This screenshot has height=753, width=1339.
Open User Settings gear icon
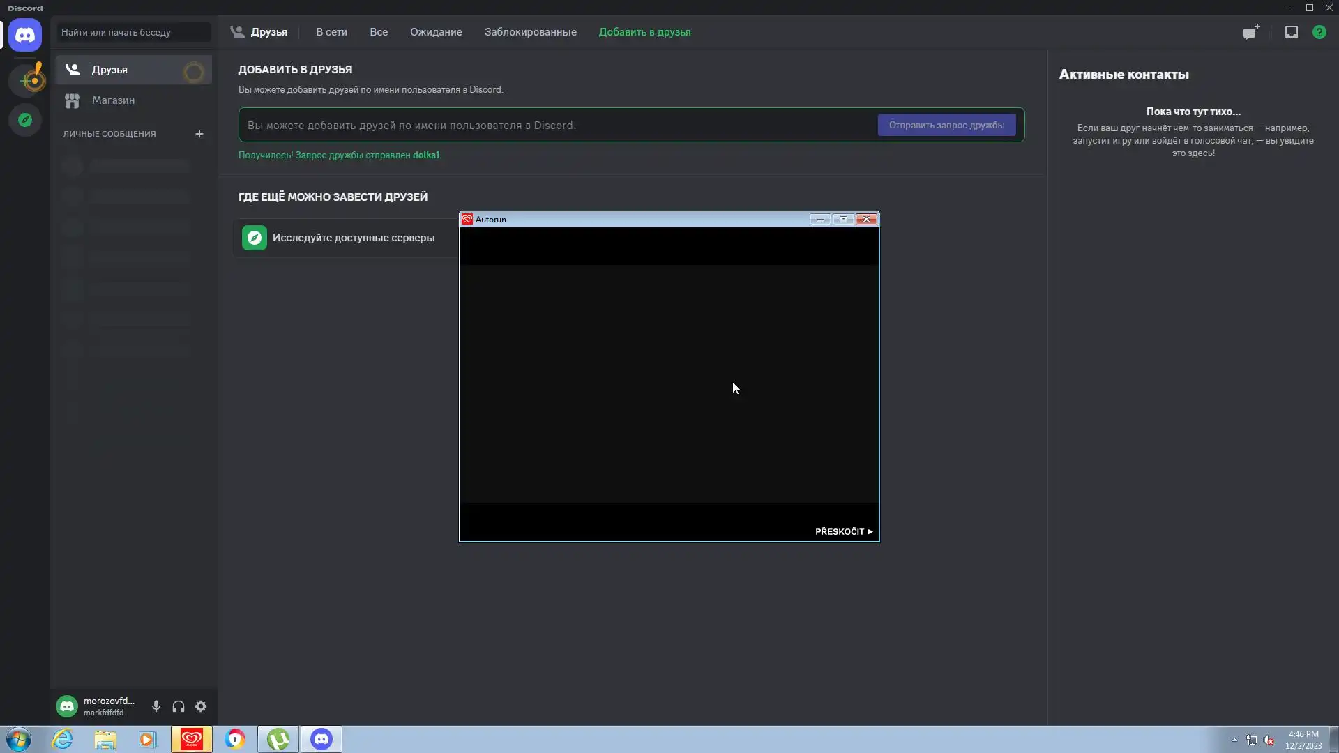(x=201, y=706)
